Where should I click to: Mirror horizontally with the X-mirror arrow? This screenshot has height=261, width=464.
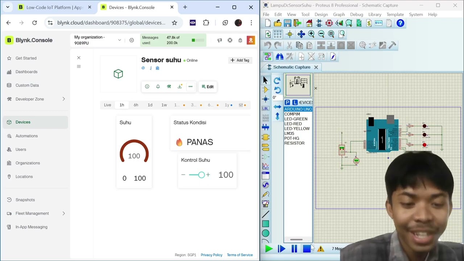(x=277, y=107)
